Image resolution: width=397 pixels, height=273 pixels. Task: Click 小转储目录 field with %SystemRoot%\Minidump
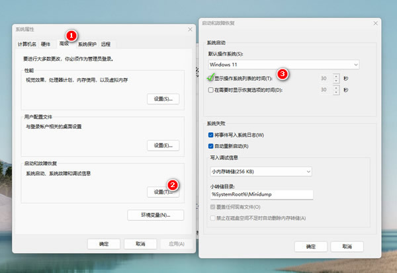pyautogui.click(x=261, y=194)
